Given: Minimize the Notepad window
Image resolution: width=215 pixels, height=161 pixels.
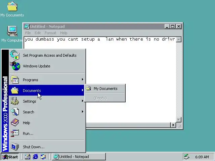Looking at the screenshot, I should [x=167, y=26].
